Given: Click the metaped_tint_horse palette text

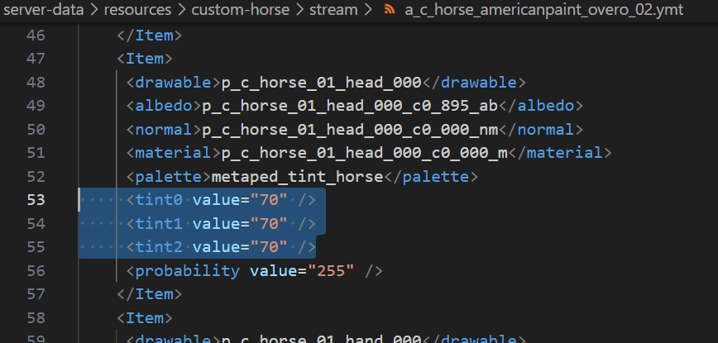Looking at the screenshot, I should click(297, 177).
